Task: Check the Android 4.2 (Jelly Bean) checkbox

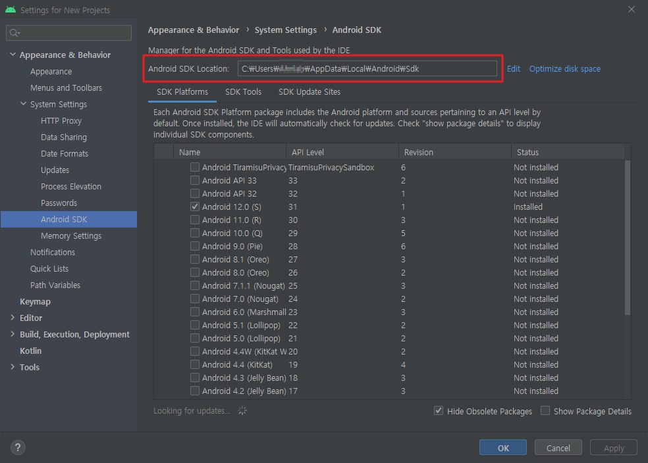Action: (195, 391)
